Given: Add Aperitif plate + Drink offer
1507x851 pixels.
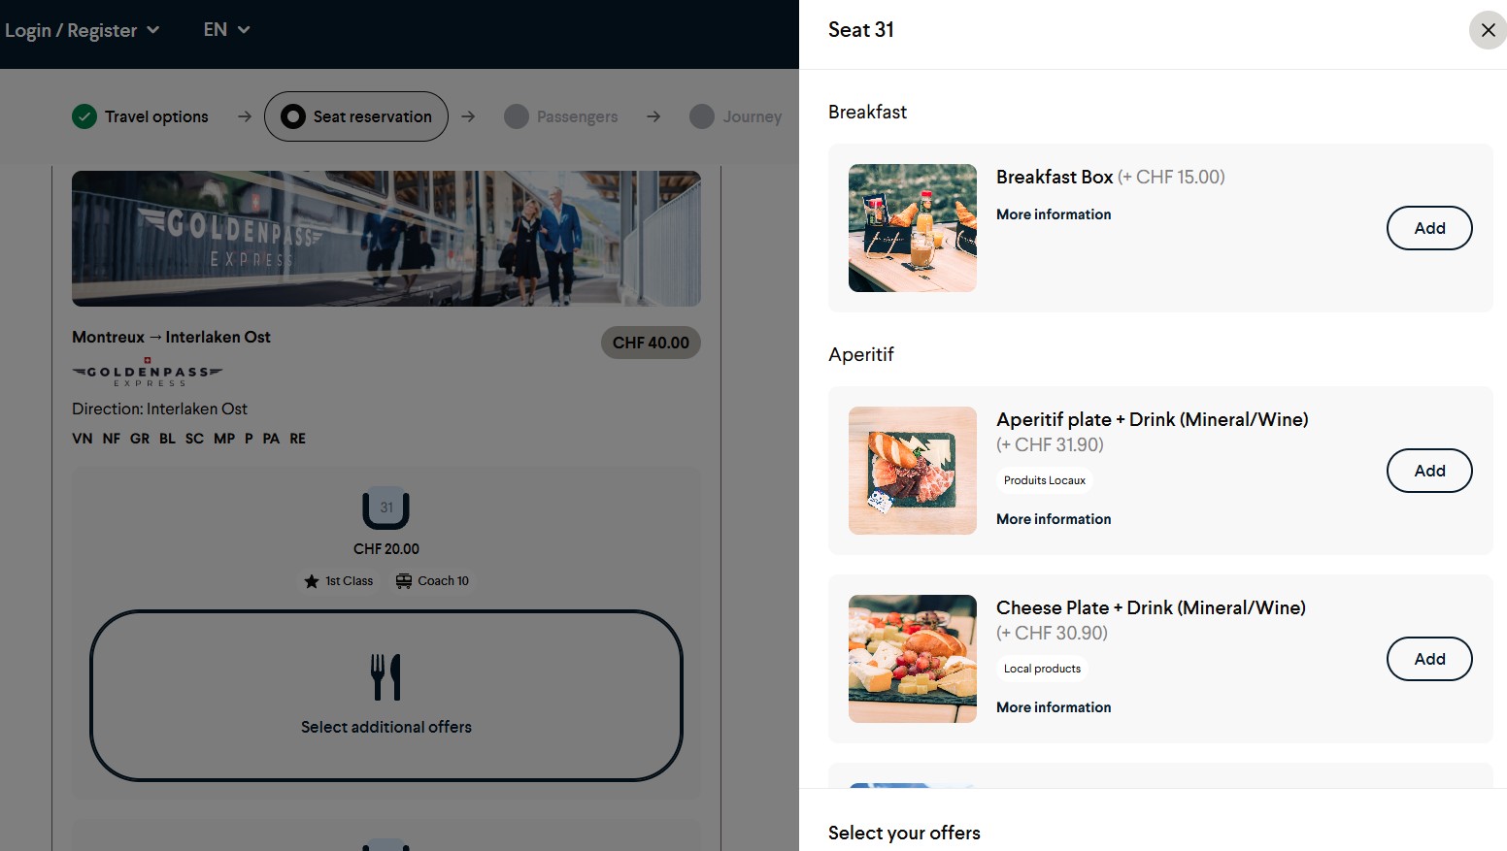Looking at the screenshot, I should tap(1429, 471).
